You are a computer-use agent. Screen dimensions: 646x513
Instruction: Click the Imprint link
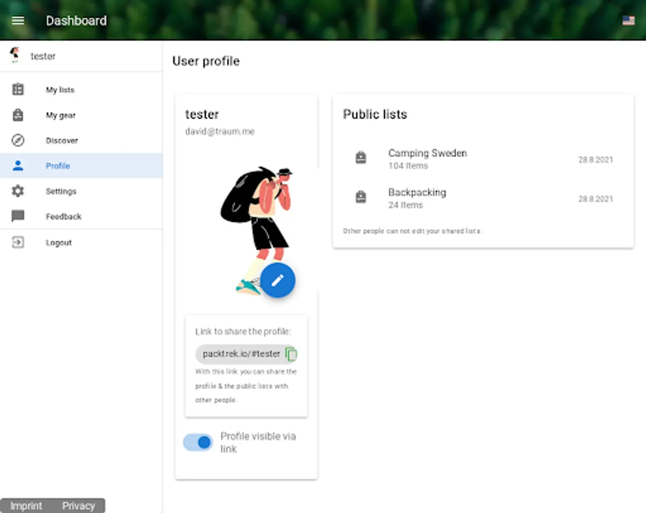(26, 506)
